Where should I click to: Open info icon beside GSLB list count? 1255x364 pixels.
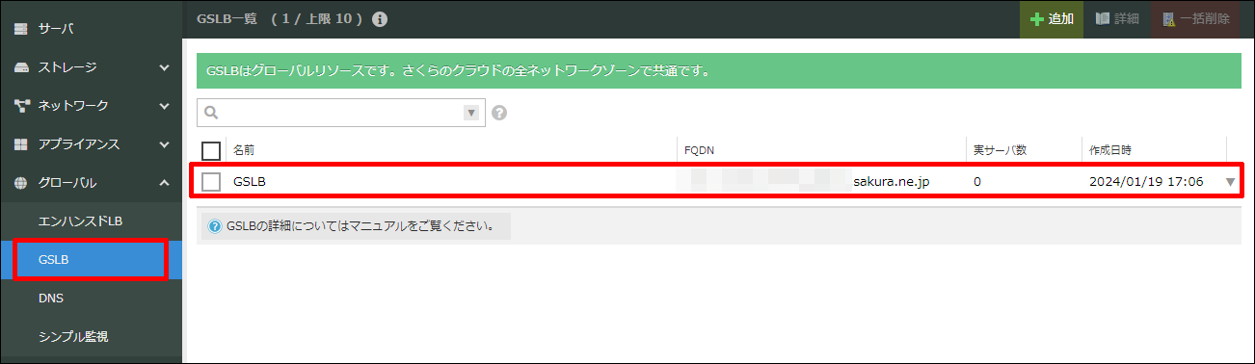pyautogui.click(x=380, y=19)
